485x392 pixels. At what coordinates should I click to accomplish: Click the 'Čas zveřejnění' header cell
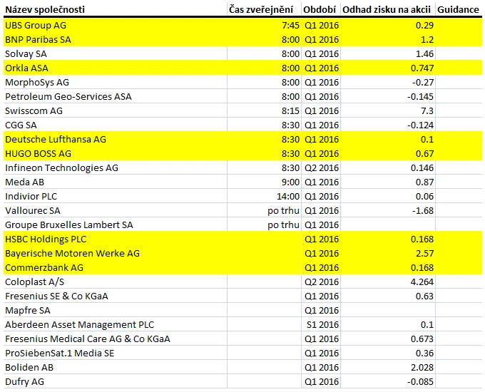tap(261, 9)
